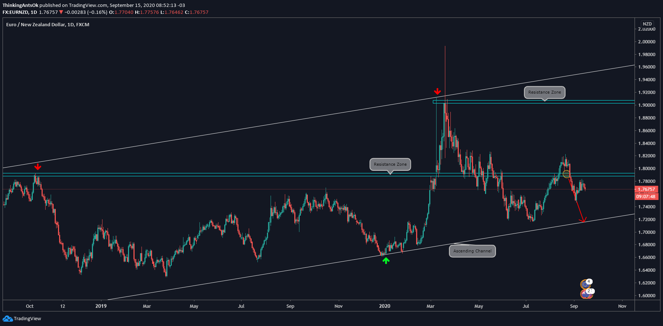The height and width of the screenshot is (326, 663).
Task: Click the current price tag 1.76757
Action: (646, 189)
